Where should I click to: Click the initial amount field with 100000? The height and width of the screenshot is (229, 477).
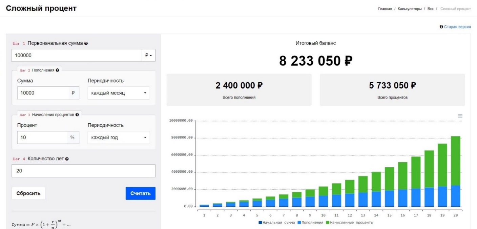point(76,55)
